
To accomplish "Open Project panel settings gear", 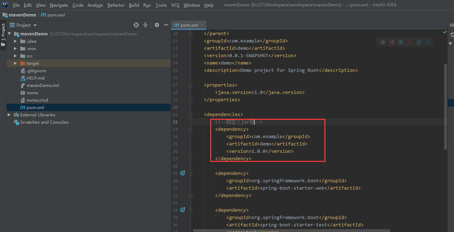I will click(157, 25).
